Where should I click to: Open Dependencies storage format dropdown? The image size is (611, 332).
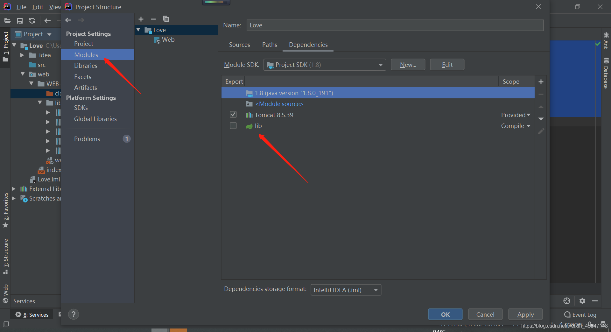click(x=346, y=290)
